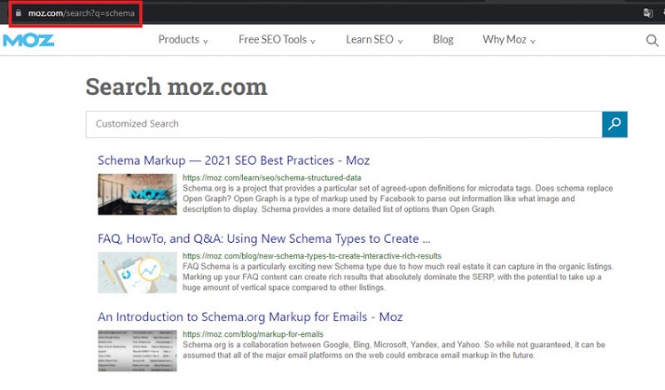
Task: Open Introduction to Schema.org Markup for Emails
Action: tap(250, 317)
